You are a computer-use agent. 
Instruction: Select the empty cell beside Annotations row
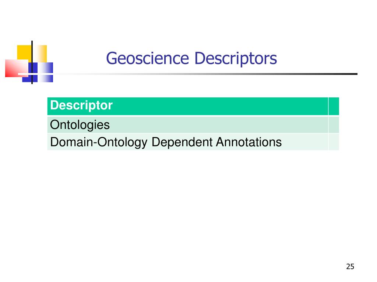pos(334,142)
